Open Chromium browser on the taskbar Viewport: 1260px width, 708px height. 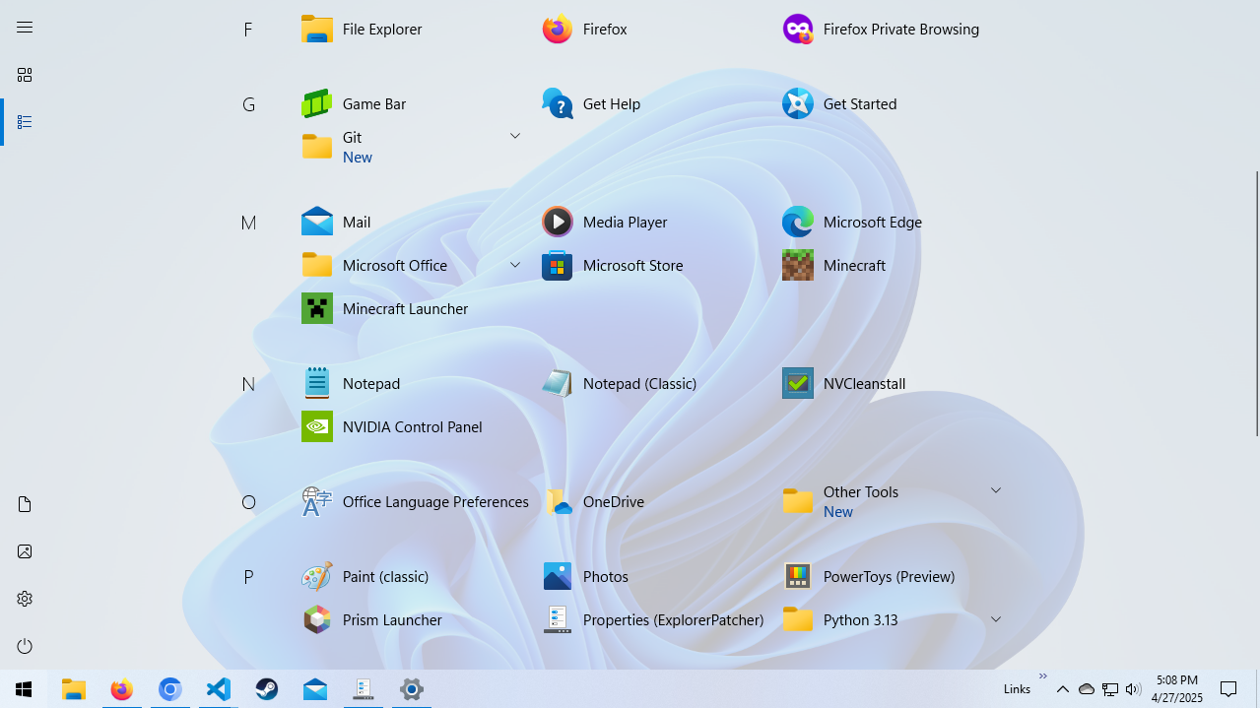click(x=170, y=689)
